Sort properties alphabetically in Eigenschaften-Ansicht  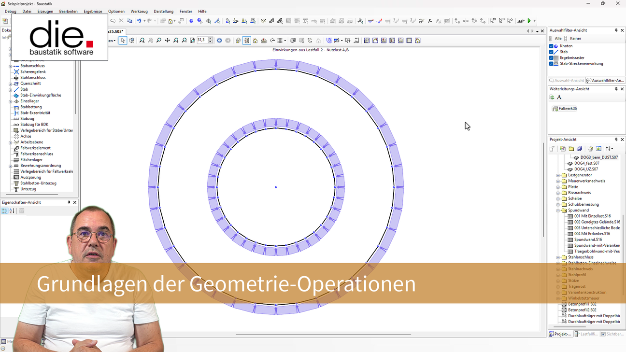click(x=12, y=211)
